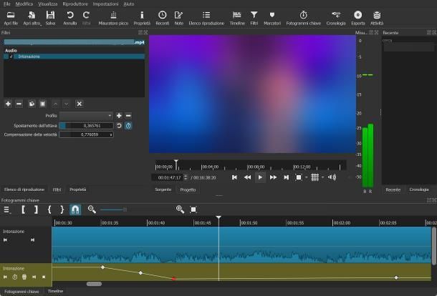Image resolution: width=437 pixels, height=296 pixels.
Task: Show Proprietà from the toolbar
Action: click(x=142, y=18)
